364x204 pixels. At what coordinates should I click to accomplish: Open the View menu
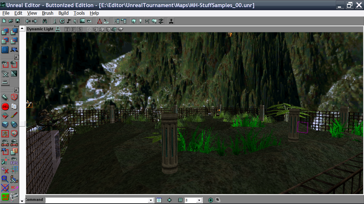(x=32, y=13)
